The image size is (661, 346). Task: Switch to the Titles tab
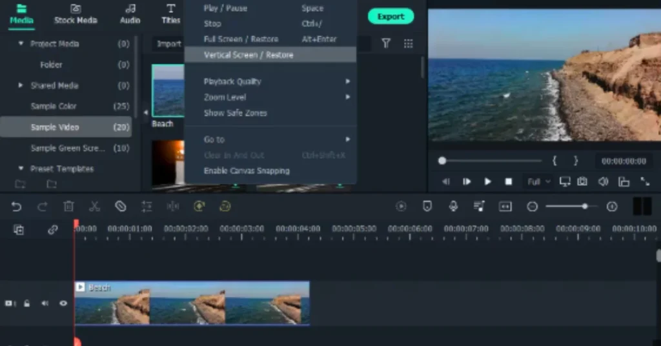tap(170, 15)
